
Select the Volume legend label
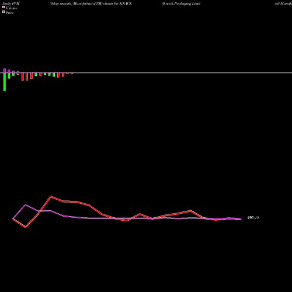(x=11, y=8)
